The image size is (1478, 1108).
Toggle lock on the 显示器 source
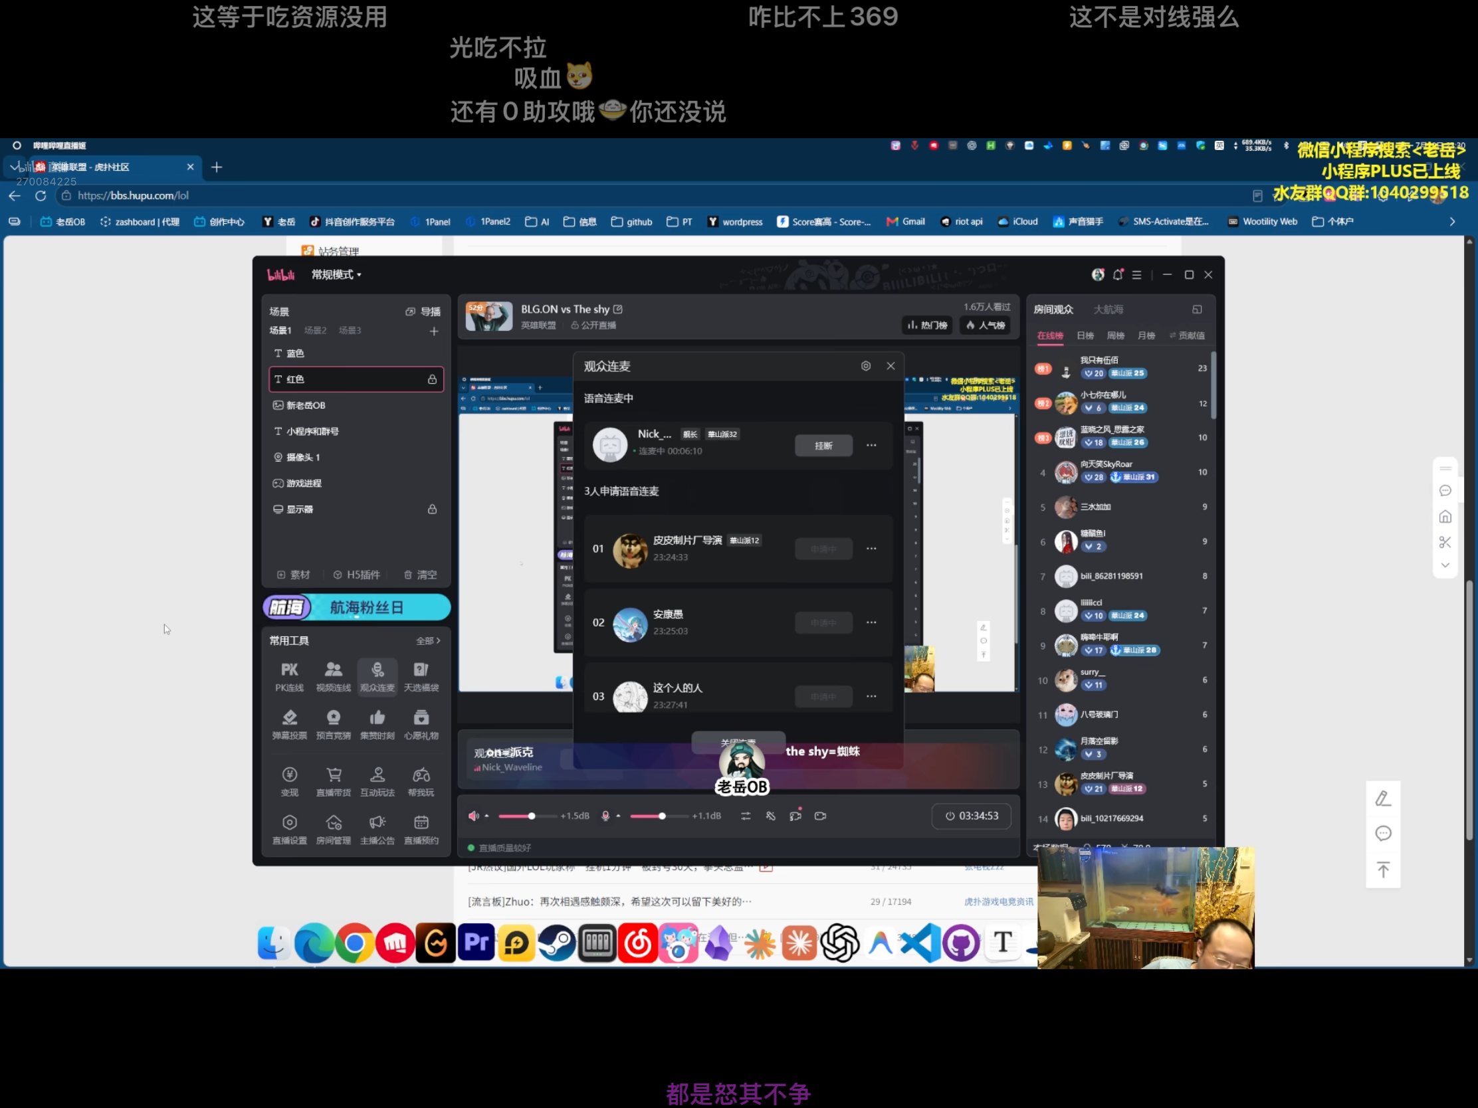tap(432, 509)
